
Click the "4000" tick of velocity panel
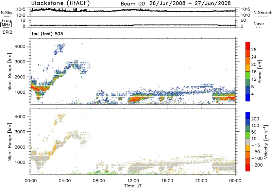coord(20,116)
